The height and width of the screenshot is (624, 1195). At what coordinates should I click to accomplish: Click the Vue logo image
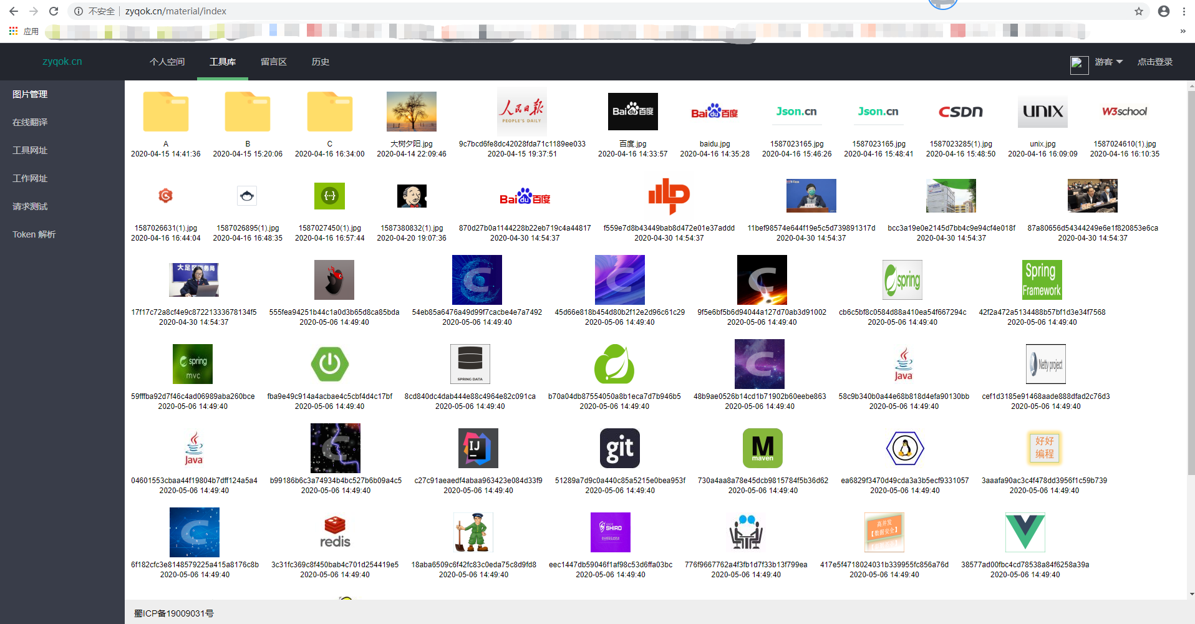1025,532
